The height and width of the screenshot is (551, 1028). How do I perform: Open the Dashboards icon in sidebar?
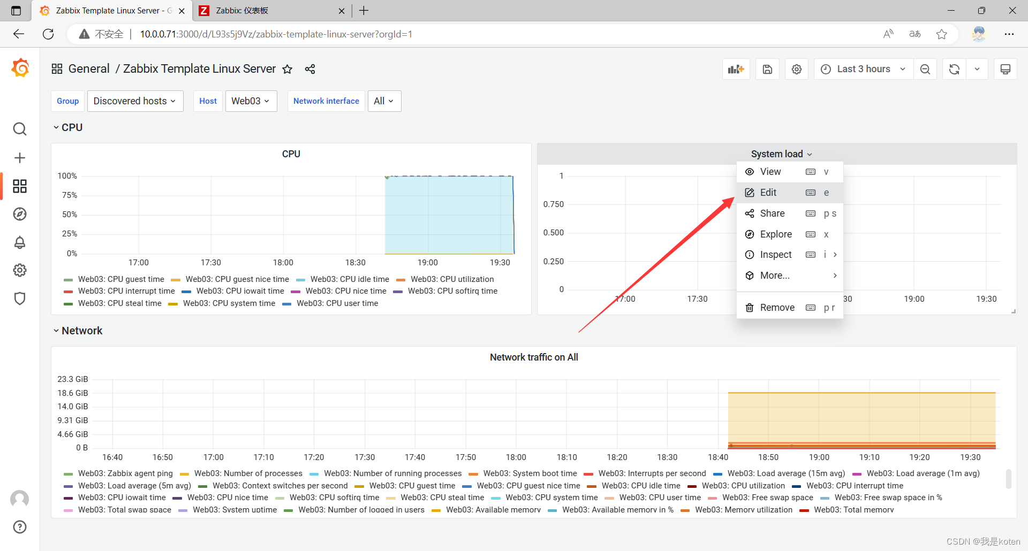click(20, 186)
